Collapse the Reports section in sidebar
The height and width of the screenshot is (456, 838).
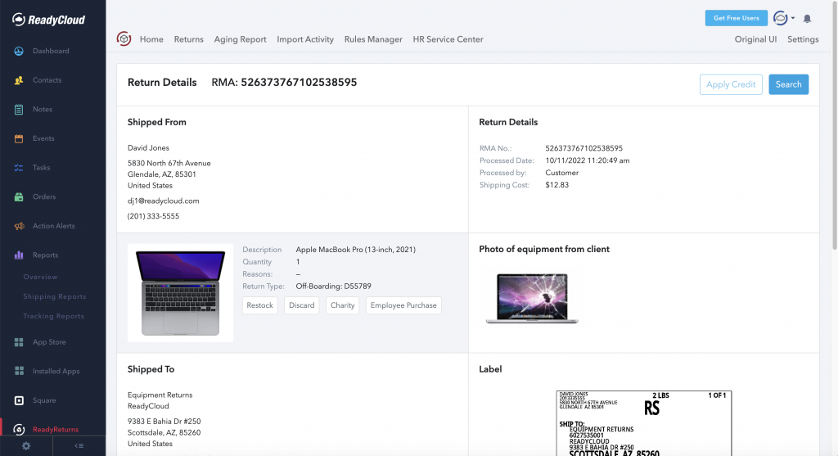pyautogui.click(x=45, y=255)
